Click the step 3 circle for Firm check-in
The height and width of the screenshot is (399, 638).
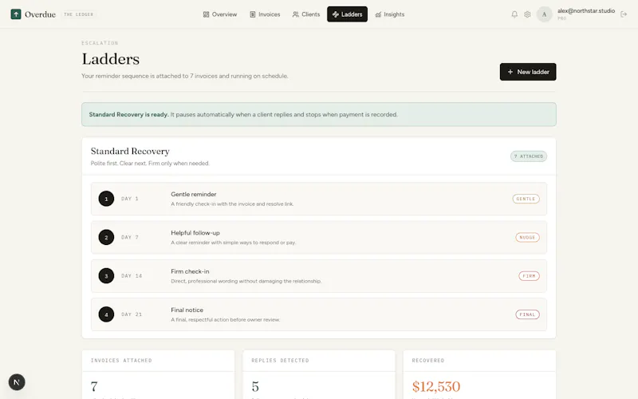[106, 275]
